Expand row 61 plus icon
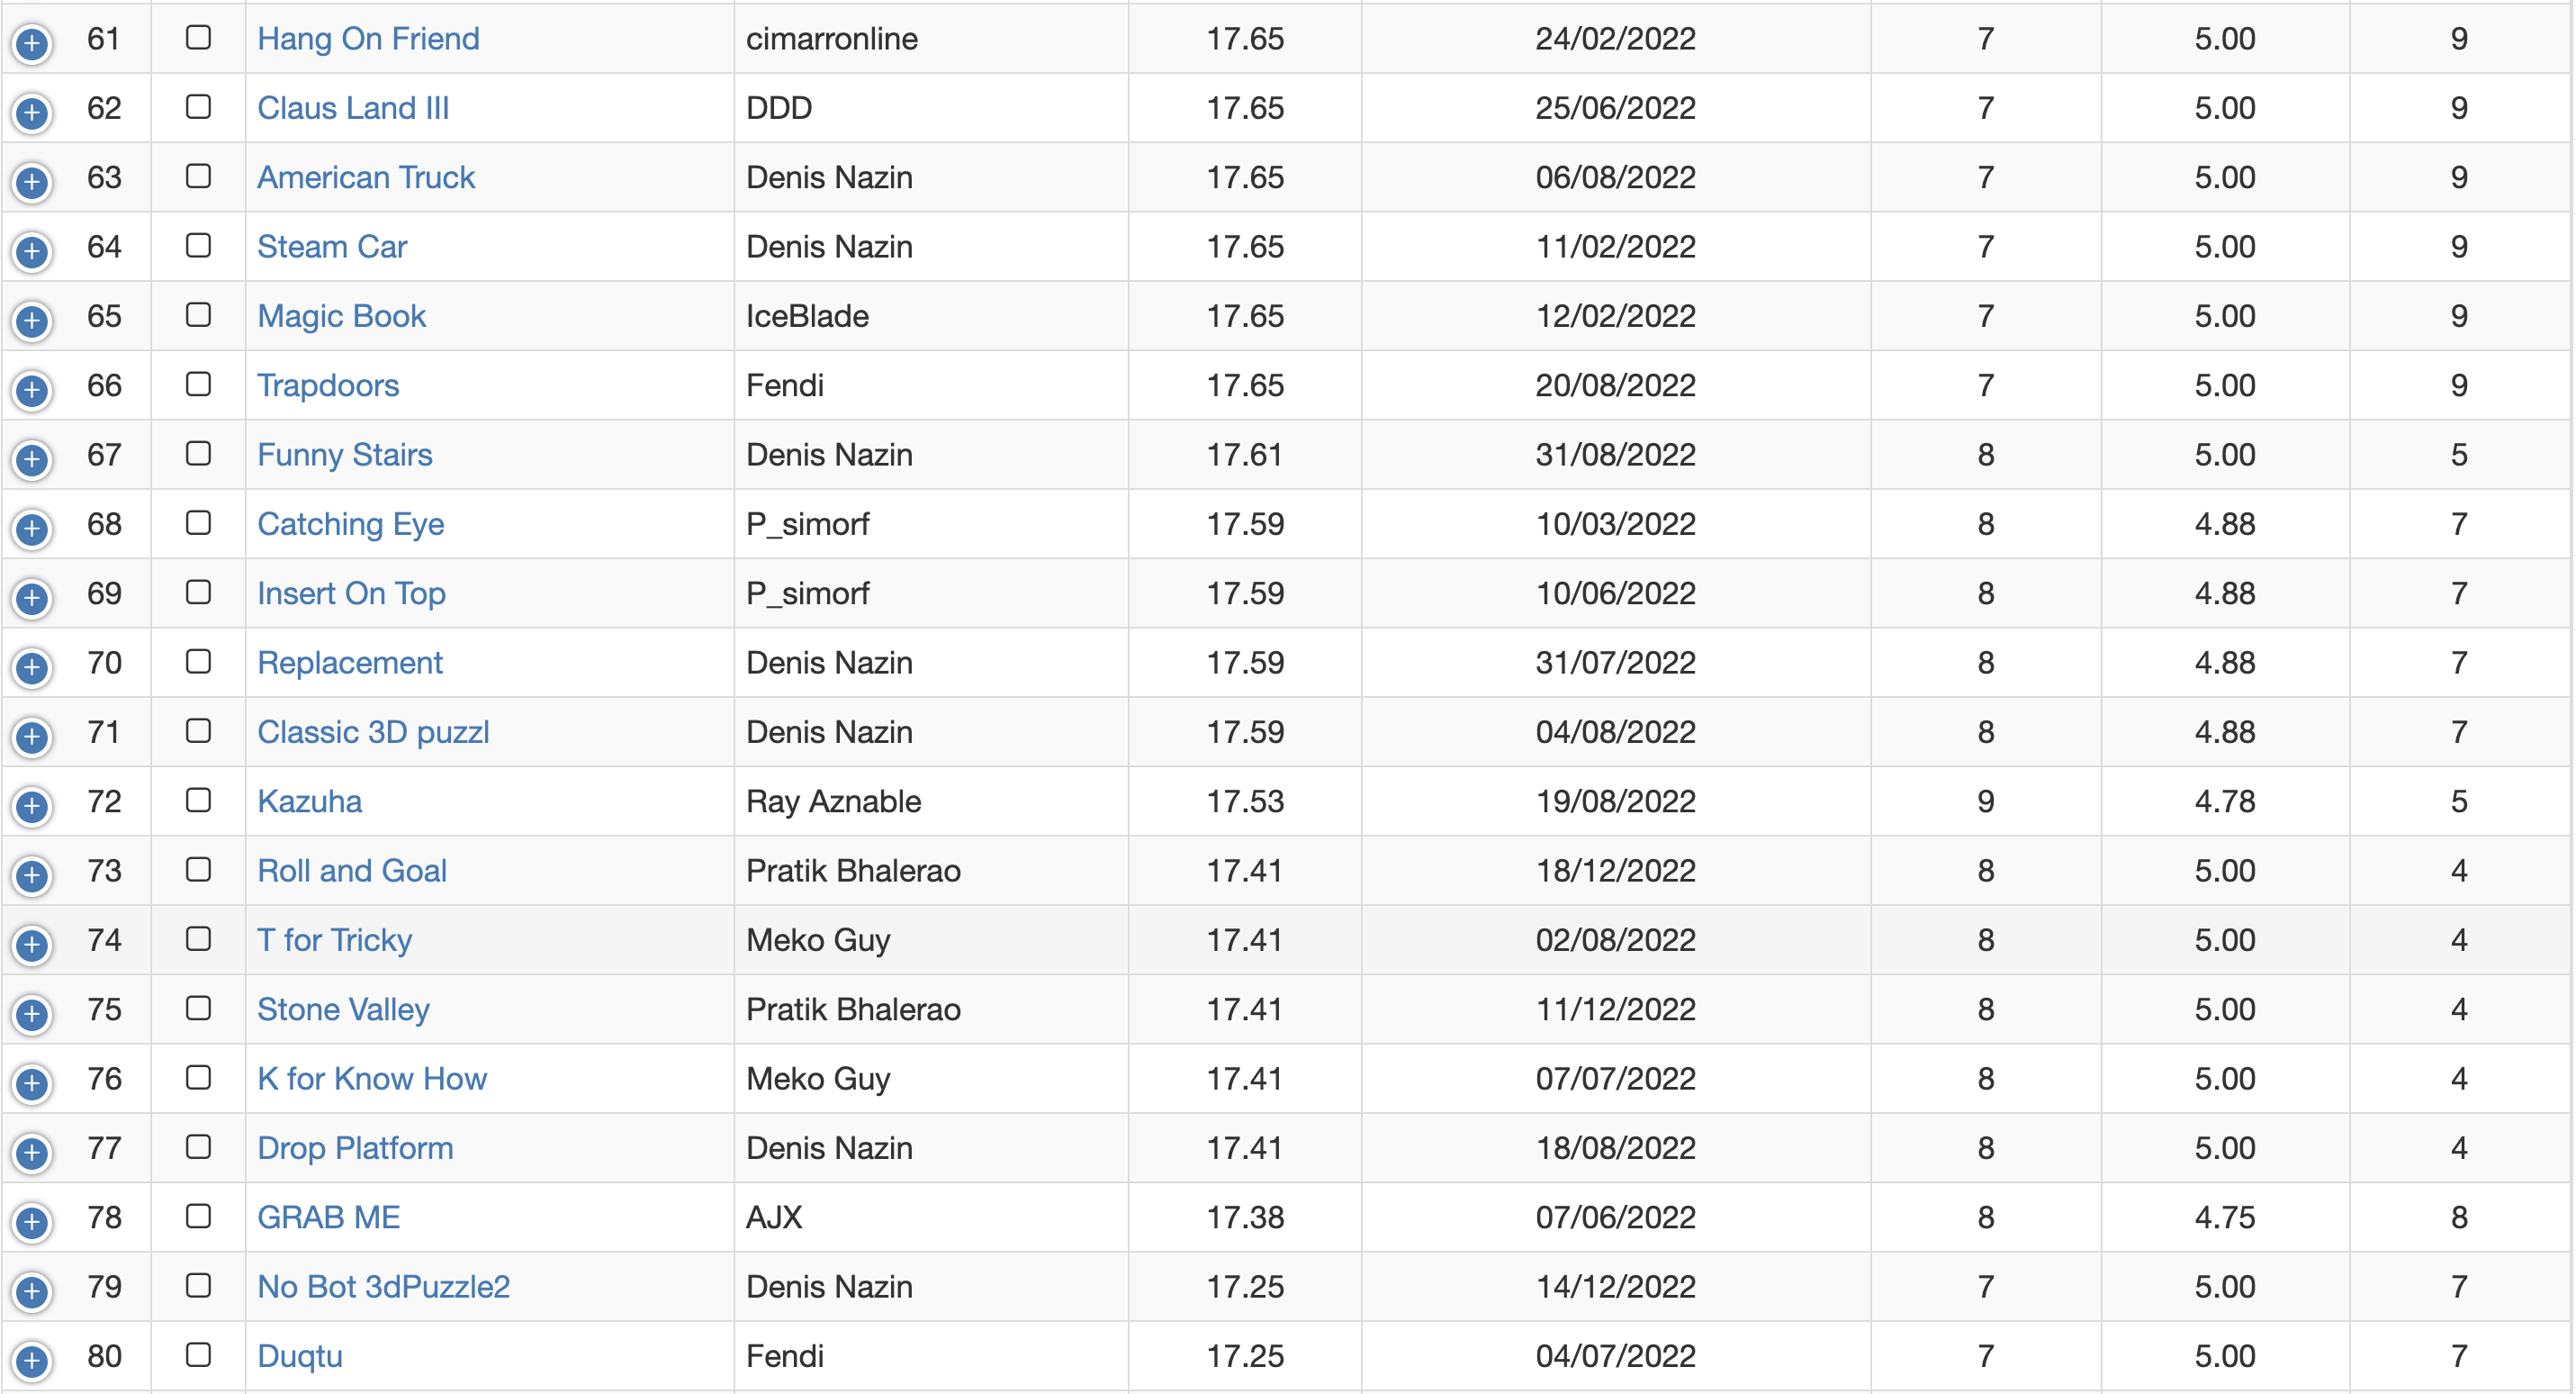This screenshot has height=1394, width=2576. click(x=32, y=43)
